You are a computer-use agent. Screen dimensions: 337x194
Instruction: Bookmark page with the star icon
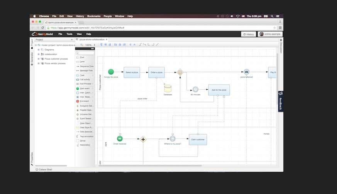tap(274, 28)
